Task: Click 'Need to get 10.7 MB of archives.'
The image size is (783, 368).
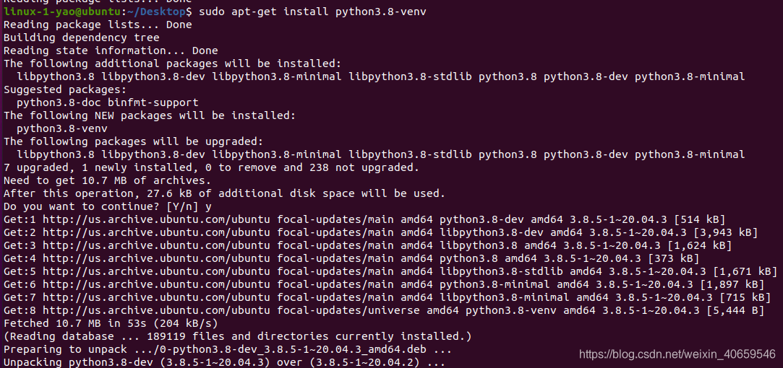Action: point(107,180)
